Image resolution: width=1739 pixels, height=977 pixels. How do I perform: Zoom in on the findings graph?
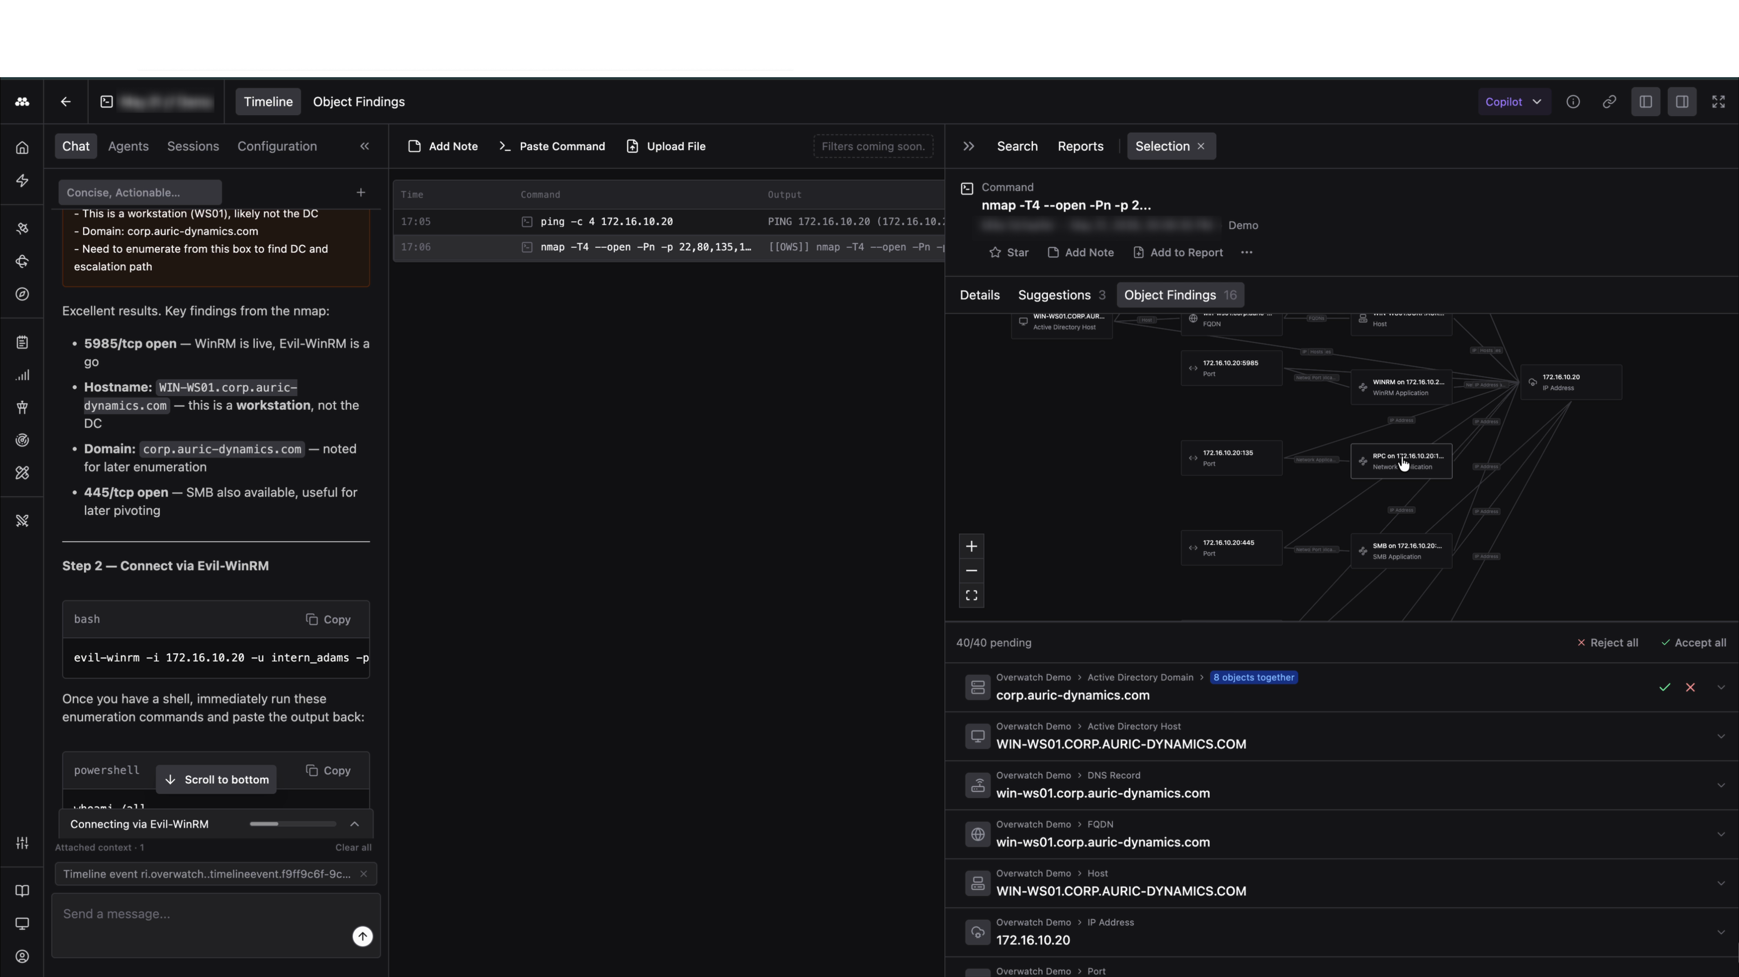(971, 547)
